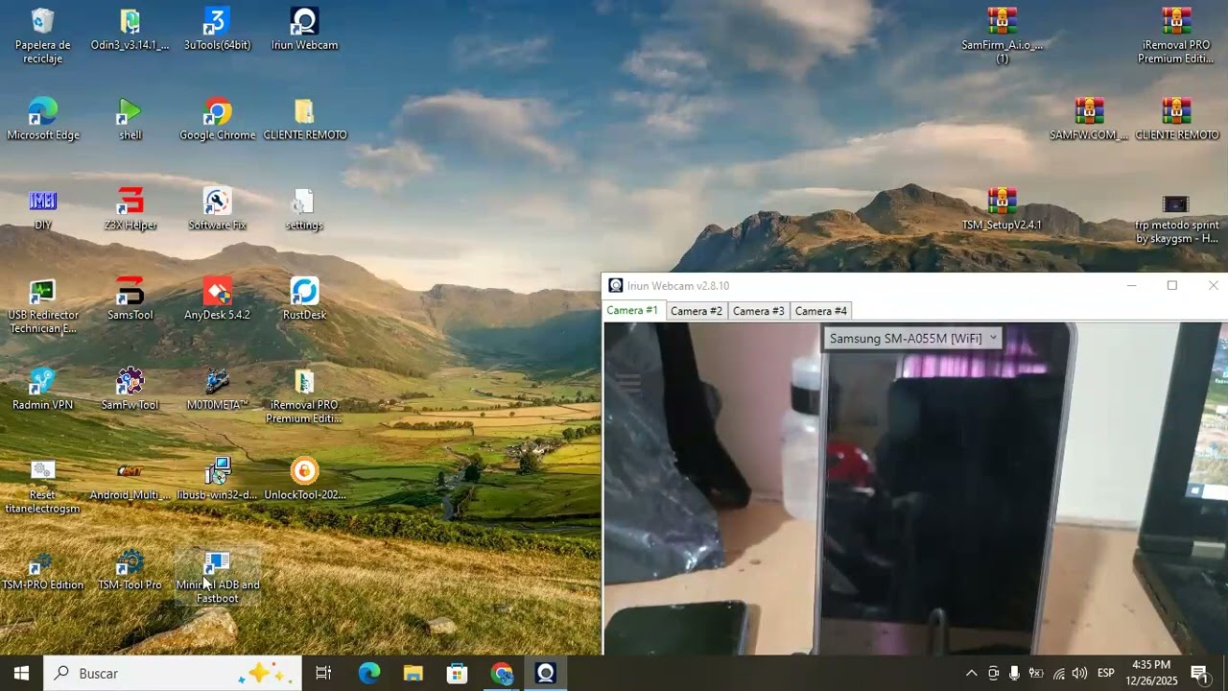1228x691 pixels.
Task: Open iRemoval PRO Premium archive at top right
Action: coord(1176,36)
